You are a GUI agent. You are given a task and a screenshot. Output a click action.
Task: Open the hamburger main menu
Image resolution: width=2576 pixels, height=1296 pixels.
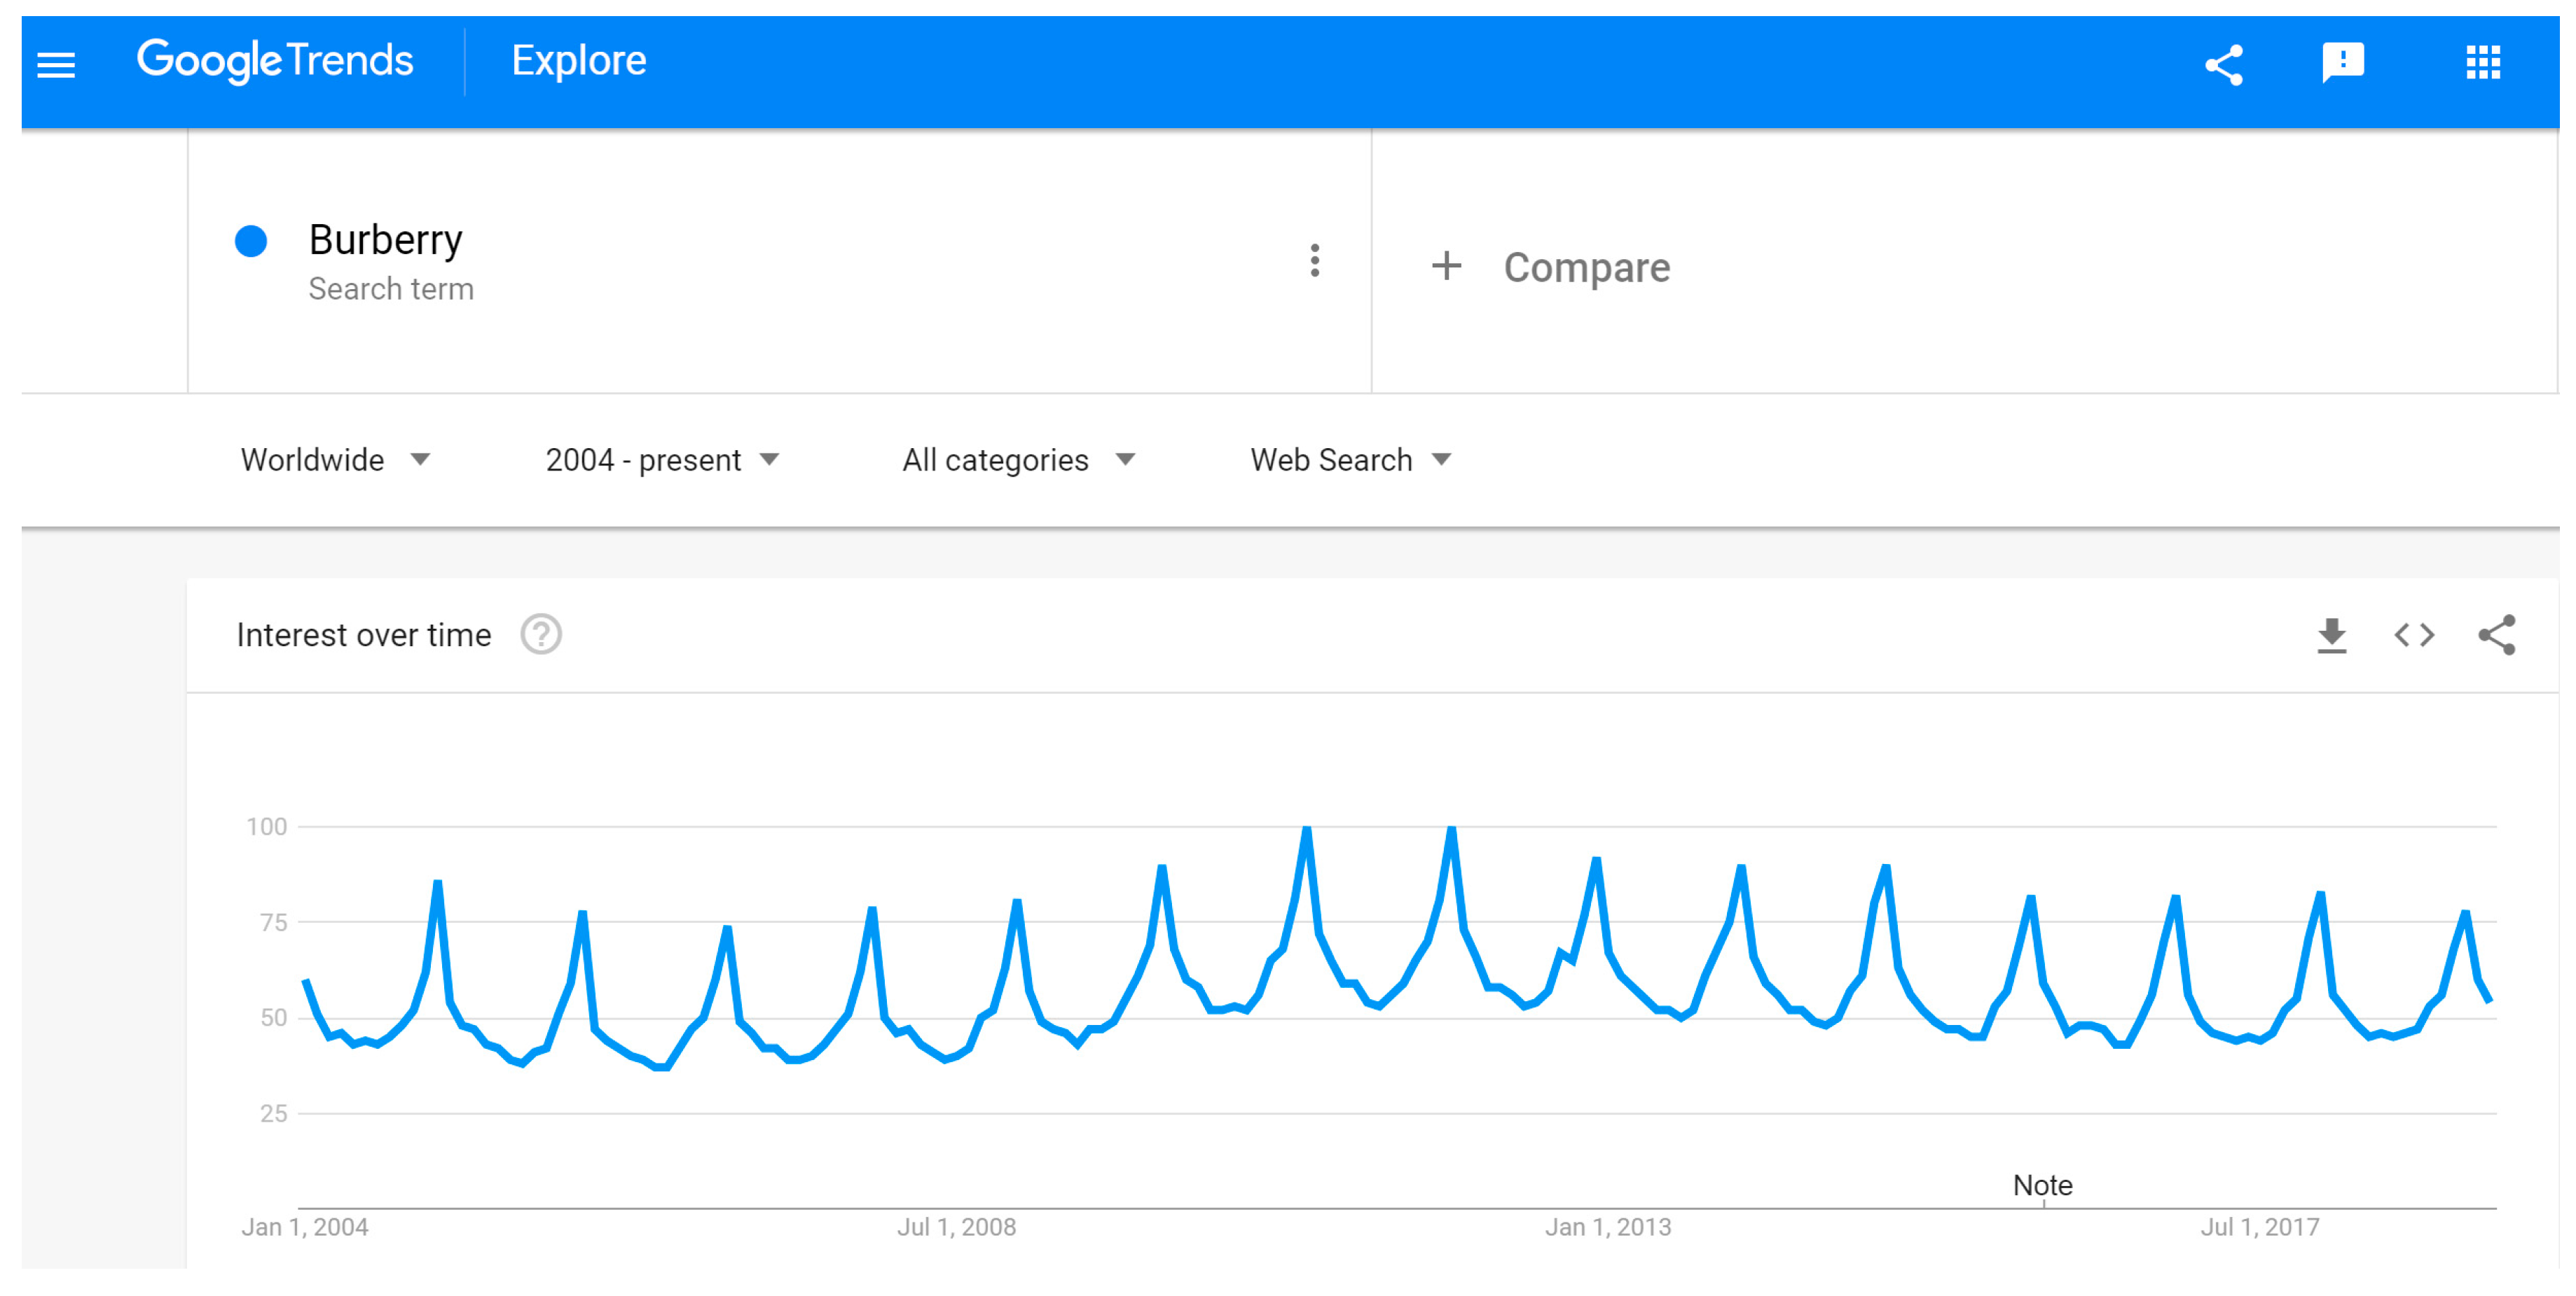coord(56,65)
